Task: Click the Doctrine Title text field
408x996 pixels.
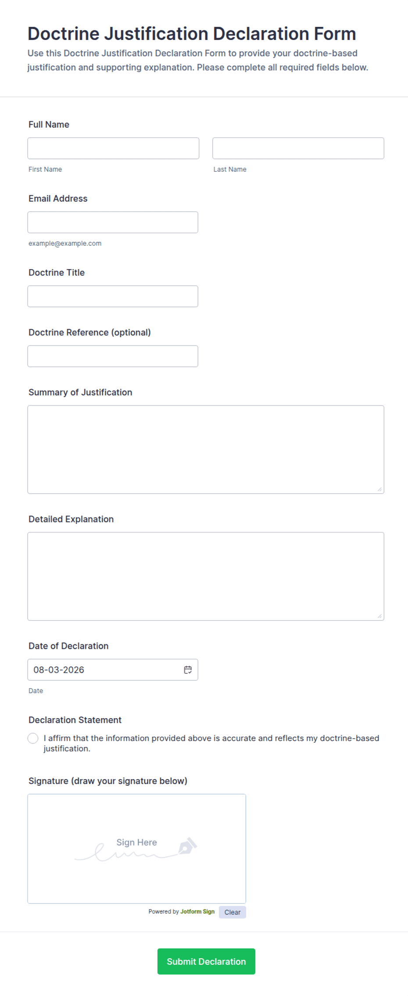Action: [113, 296]
